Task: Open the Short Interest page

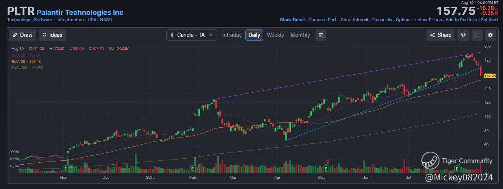Action: coord(355,20)
